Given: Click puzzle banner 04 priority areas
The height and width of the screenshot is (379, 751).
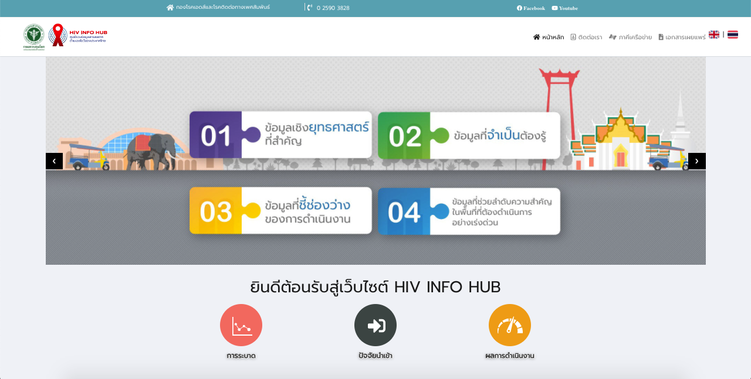Looking at the screenshot, I should click(469, 211).
